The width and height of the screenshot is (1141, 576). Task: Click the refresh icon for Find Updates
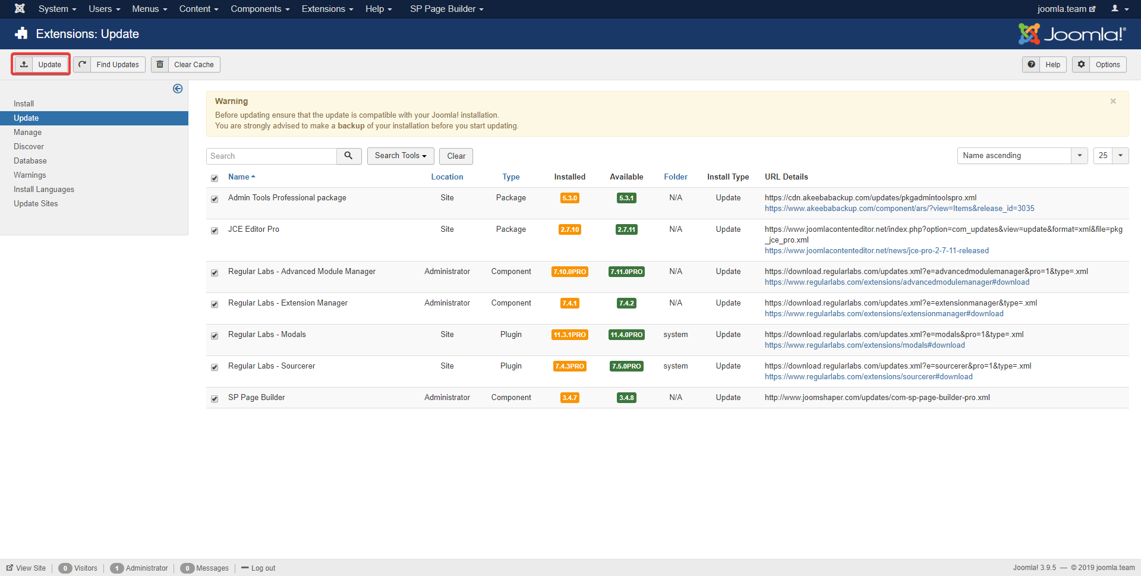coord(82,64)
